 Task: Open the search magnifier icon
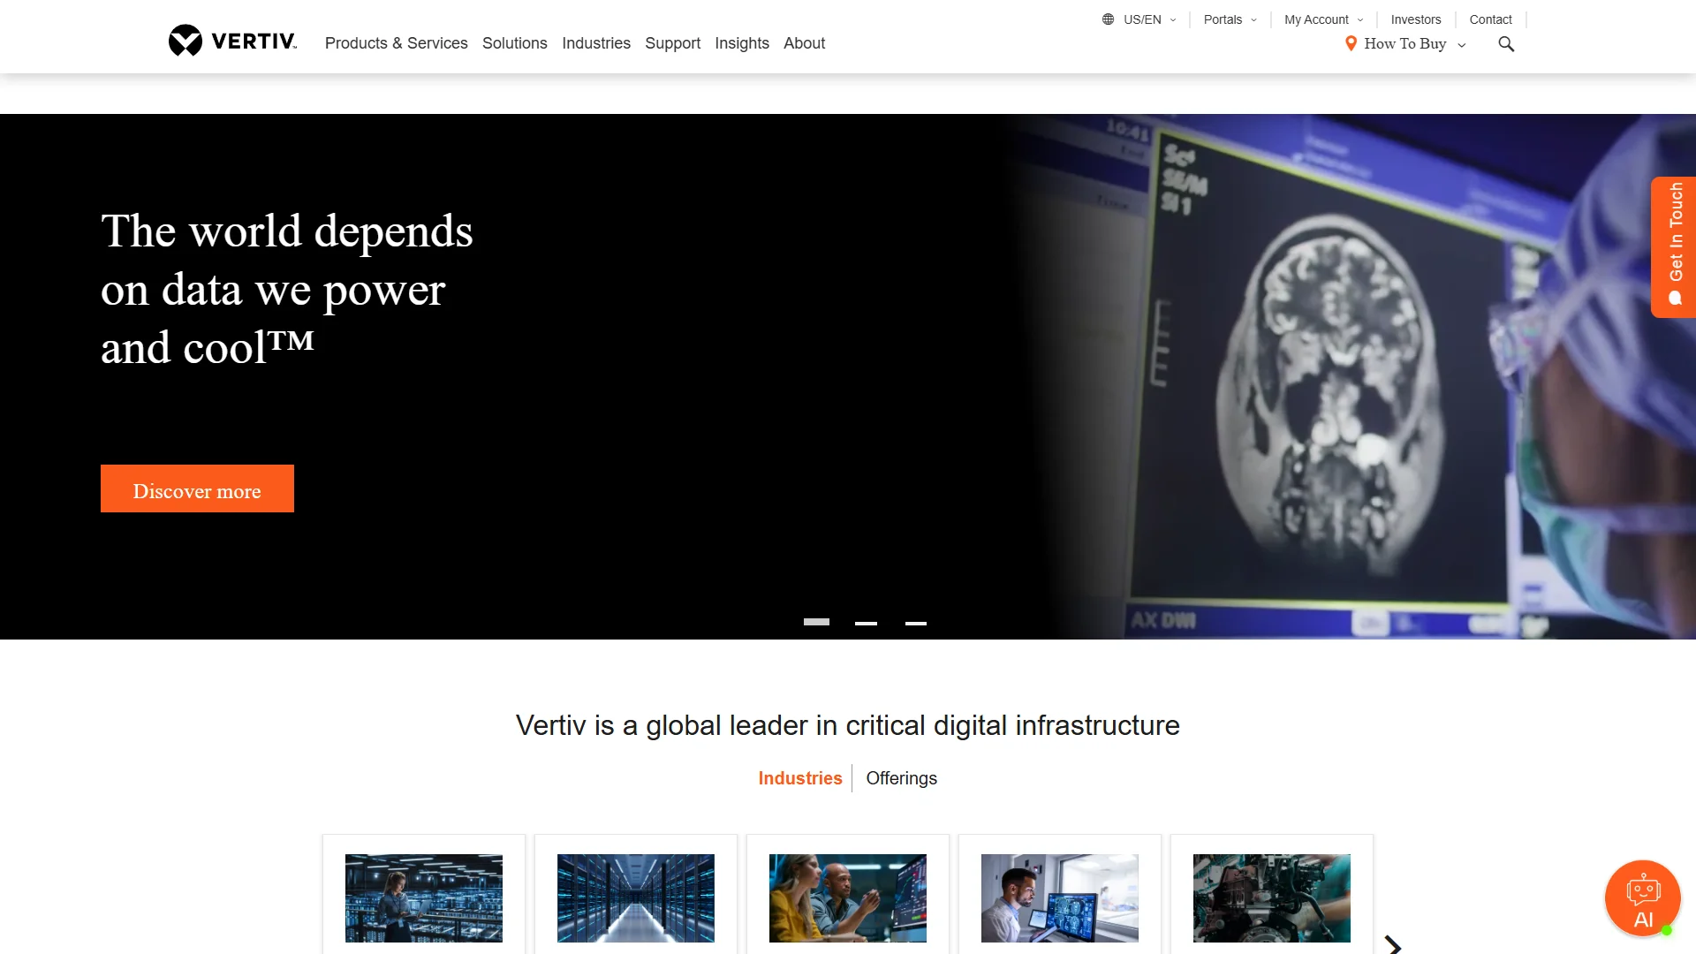tap(1506, 44)
